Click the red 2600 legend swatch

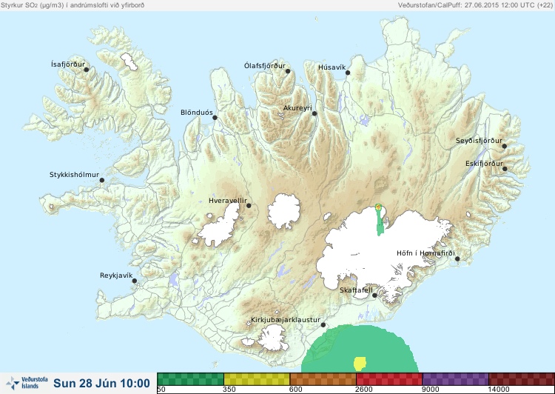[x=389, y=379]
